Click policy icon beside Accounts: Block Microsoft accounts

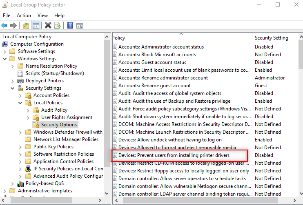(x=115, y=55)
